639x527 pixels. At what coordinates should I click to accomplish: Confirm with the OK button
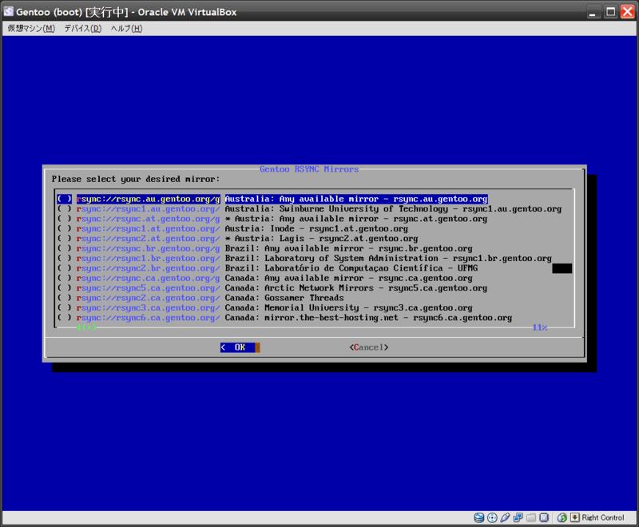point(240,347)
